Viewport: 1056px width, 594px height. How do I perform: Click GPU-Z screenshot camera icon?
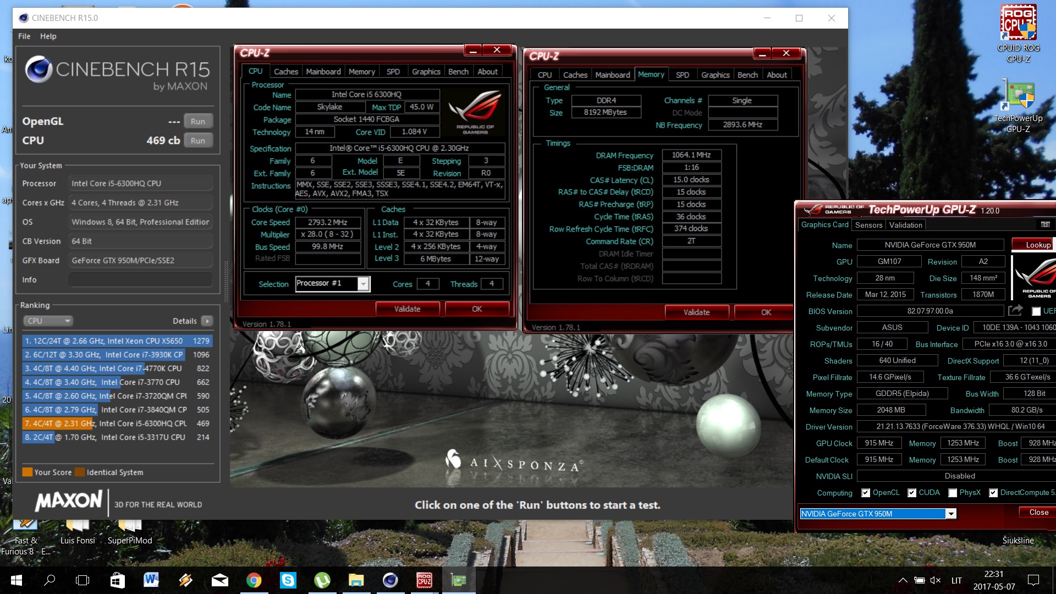(1045, 224)
